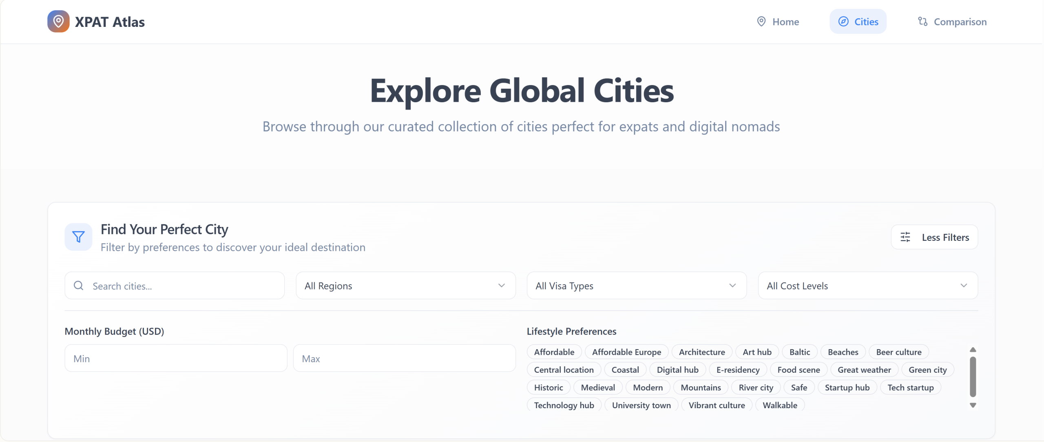This screenshot has height=442, width=1044.
Task: Select the Startup hub tag
Action: click(847, 387)
